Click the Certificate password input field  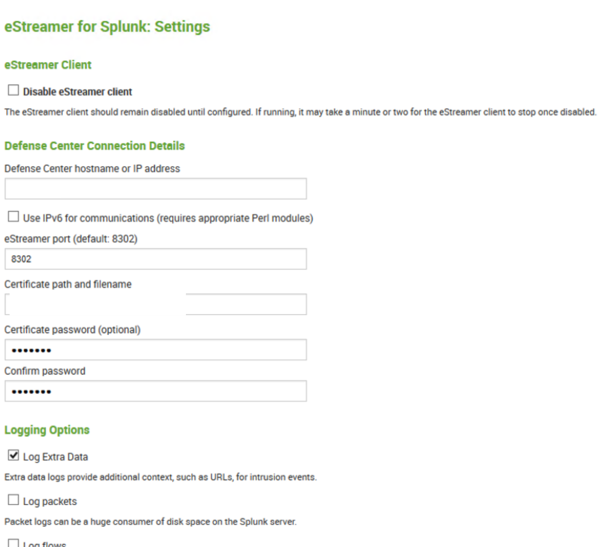pos(156,350)
